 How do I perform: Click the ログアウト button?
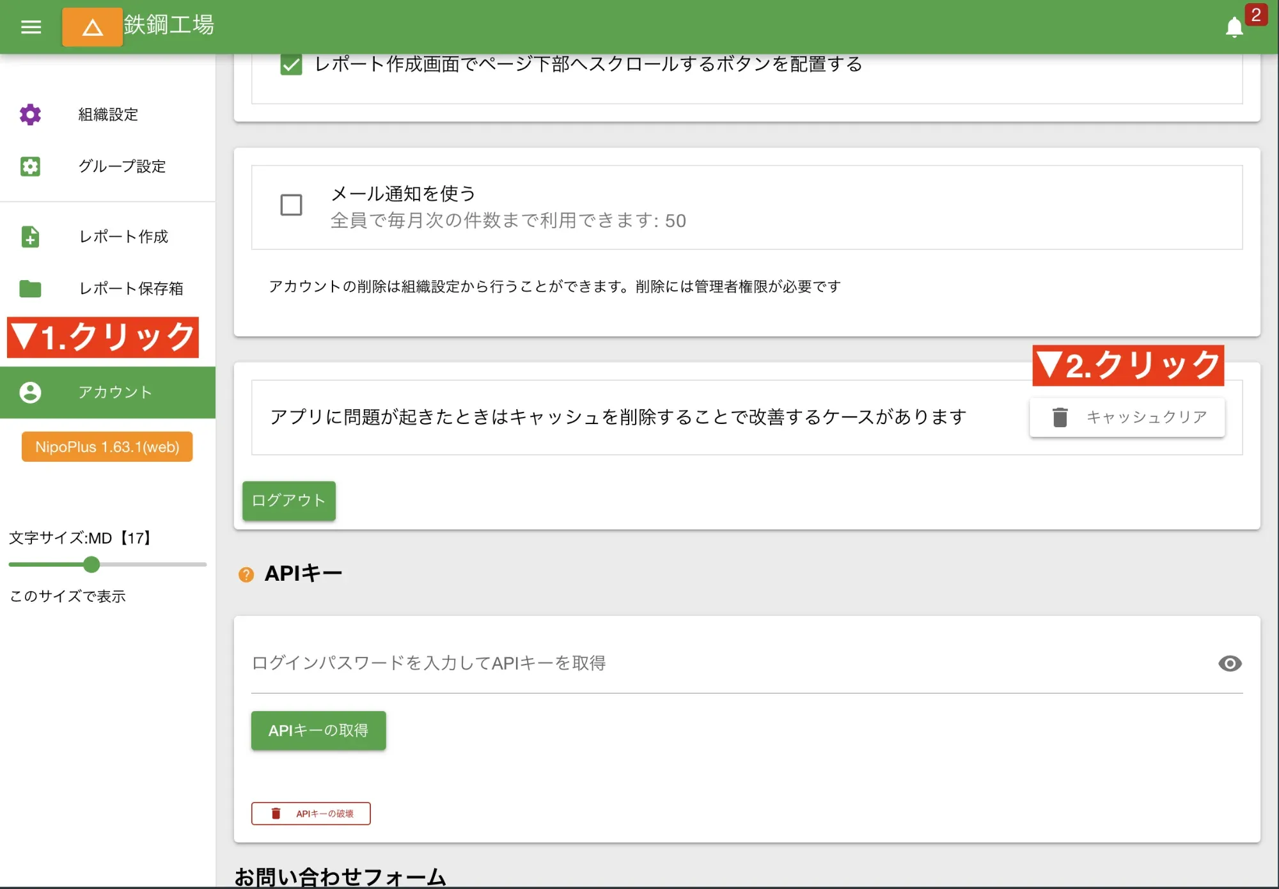click(x=288, y=501)
